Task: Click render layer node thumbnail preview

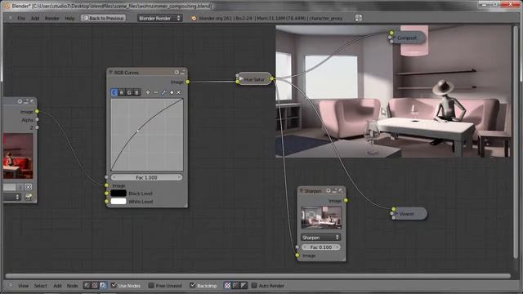Action: pyautogui.click(x=18, y=156)
